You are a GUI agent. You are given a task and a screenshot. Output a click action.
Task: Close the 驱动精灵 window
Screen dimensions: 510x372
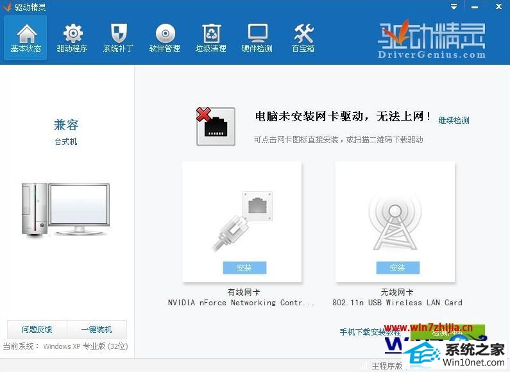point(498,6)
